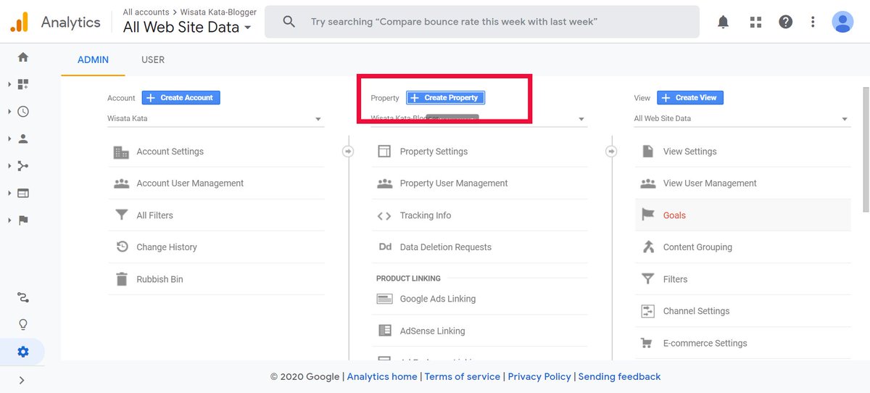Expand the Audience sidebar section arrow
The height and width of the screenshot is (393, 870).
pos(9,138)
